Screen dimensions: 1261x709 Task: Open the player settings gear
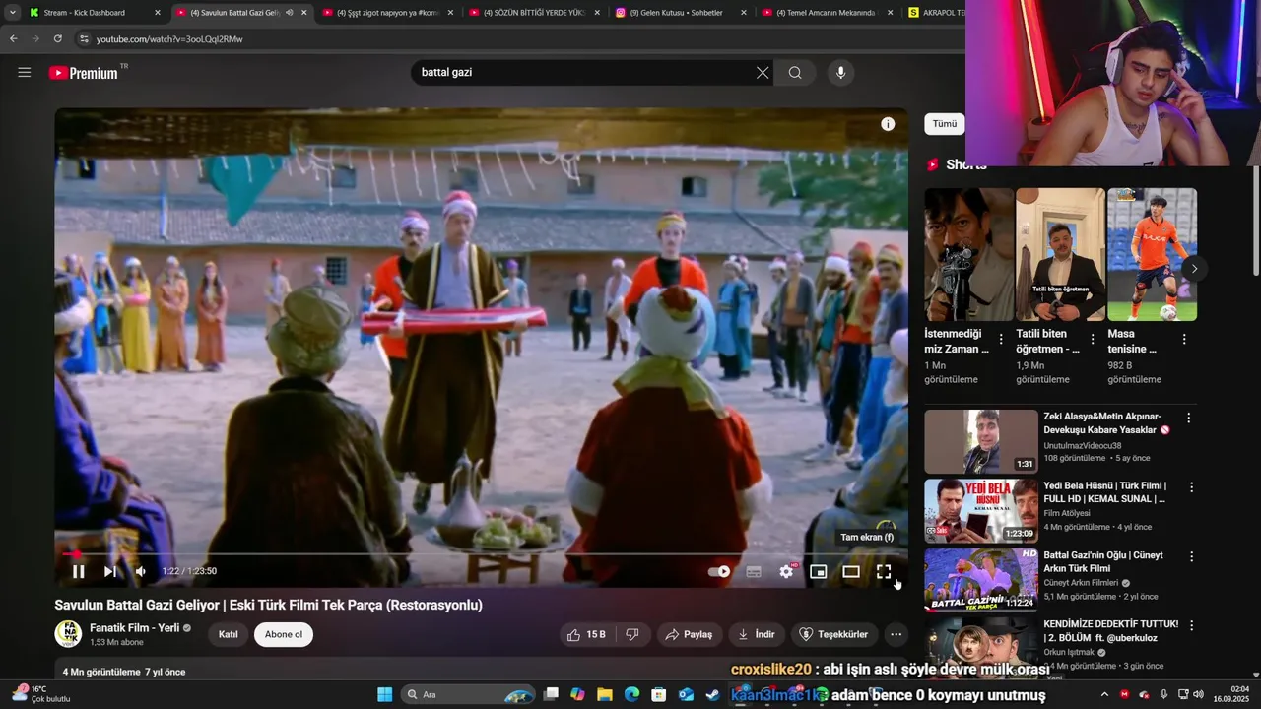coord(786,571)
